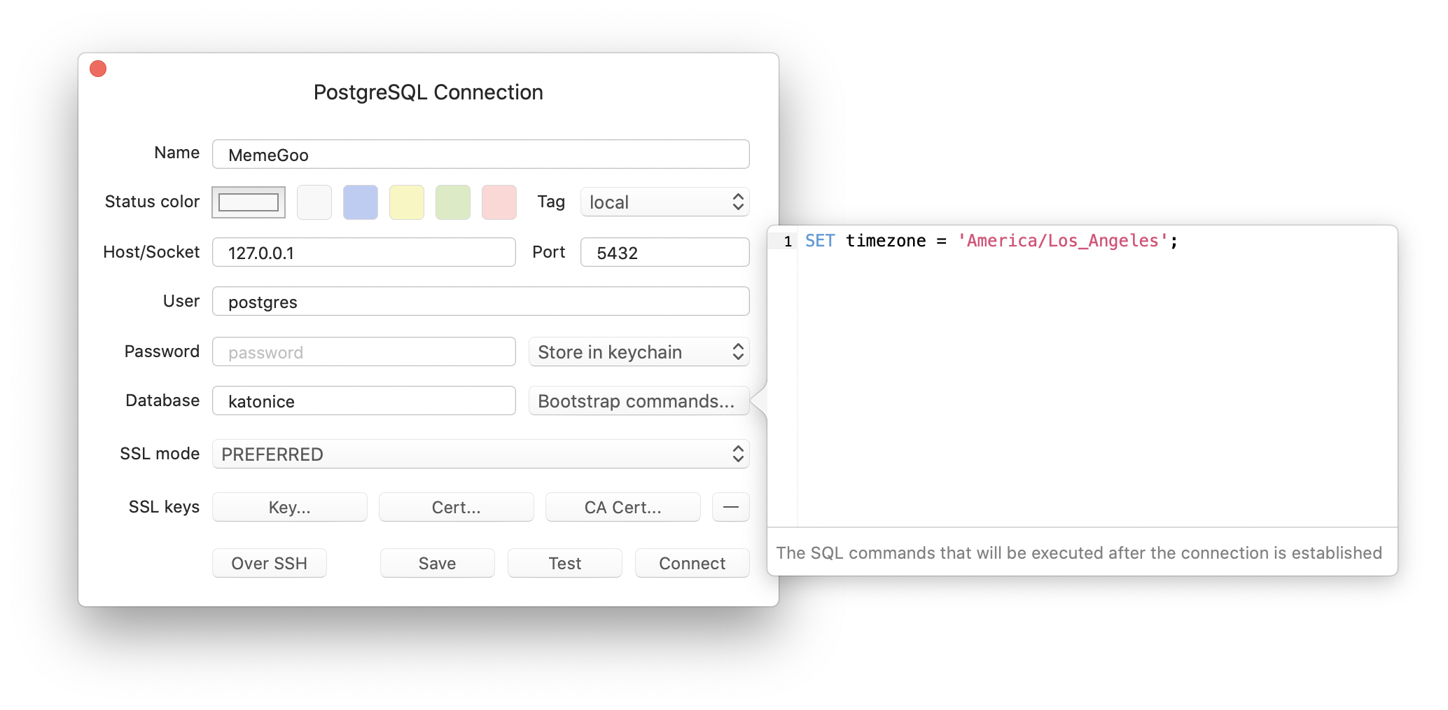Open Bootstrap commands editor
This screenshot has width=1448, height=710.
638,401
